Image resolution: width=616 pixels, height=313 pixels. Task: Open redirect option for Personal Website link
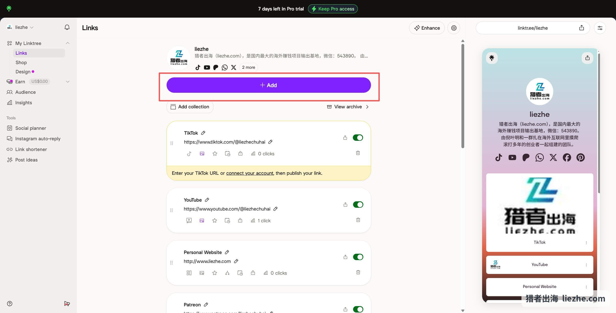pos(227,273)
